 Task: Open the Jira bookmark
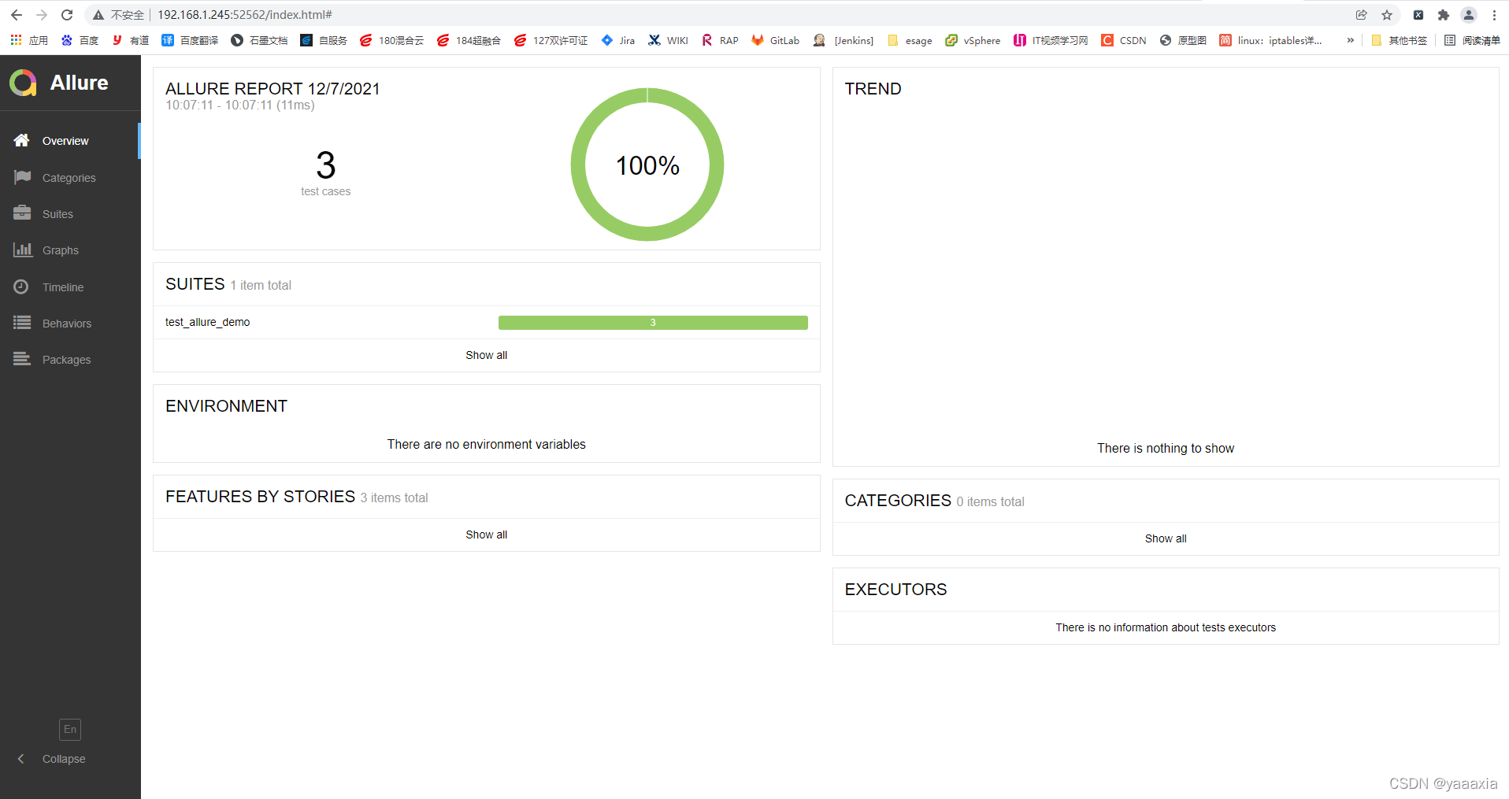point(618,40)
